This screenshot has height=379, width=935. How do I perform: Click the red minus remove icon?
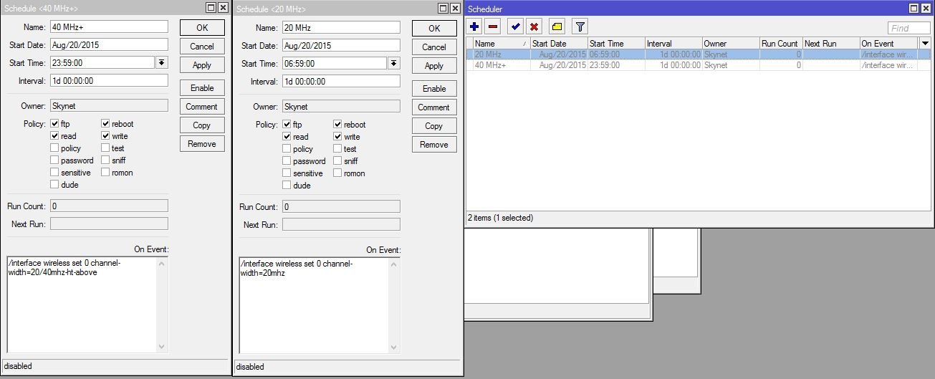tap(493, 27)
